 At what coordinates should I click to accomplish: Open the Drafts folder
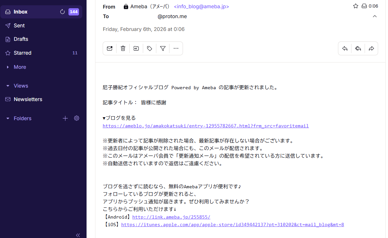point(21,39)
